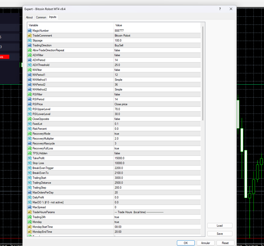
Task: Click the string icon beside TradeCommment
Action: [x=29, y=36]
